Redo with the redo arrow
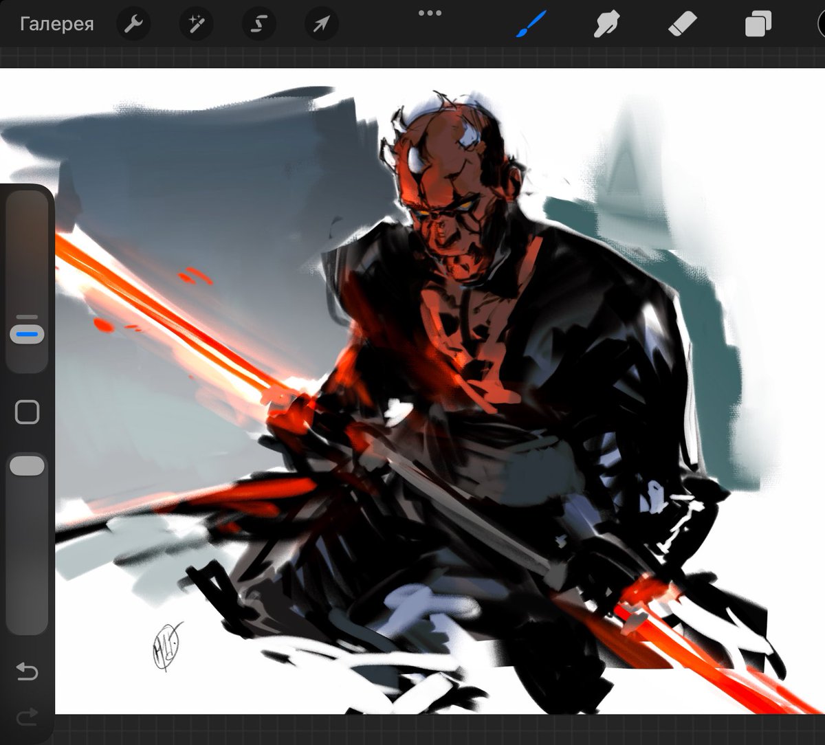This screenshot has width=825, height=745. point(27,719)
